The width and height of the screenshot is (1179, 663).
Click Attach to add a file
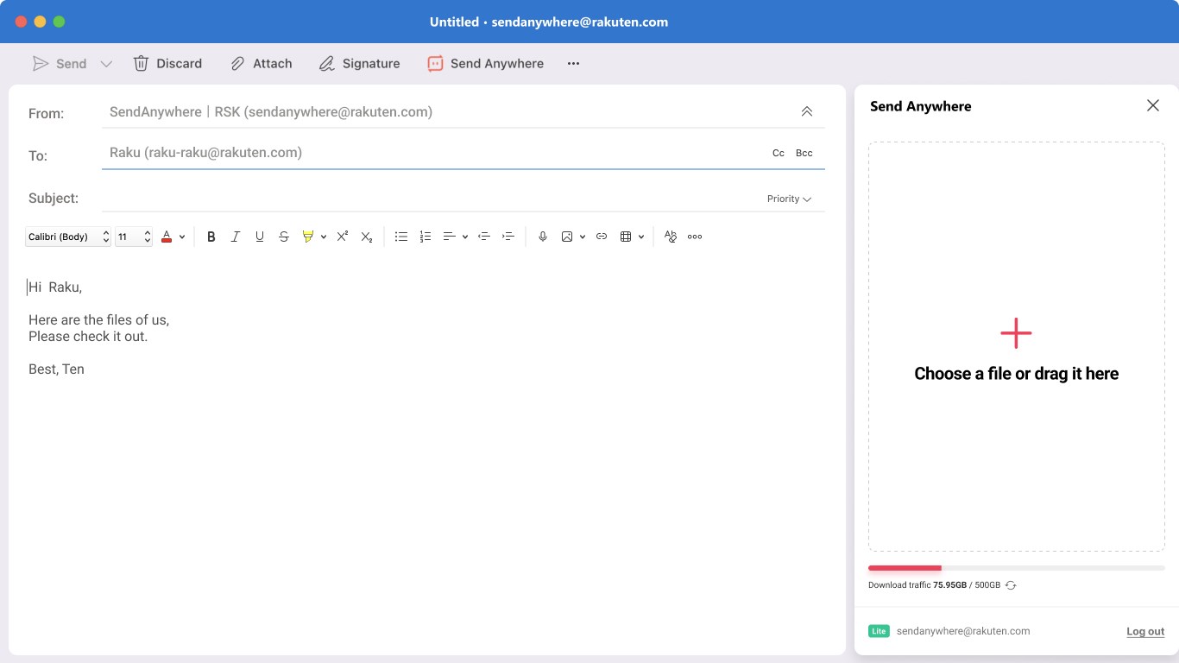(x=262, y=63)
